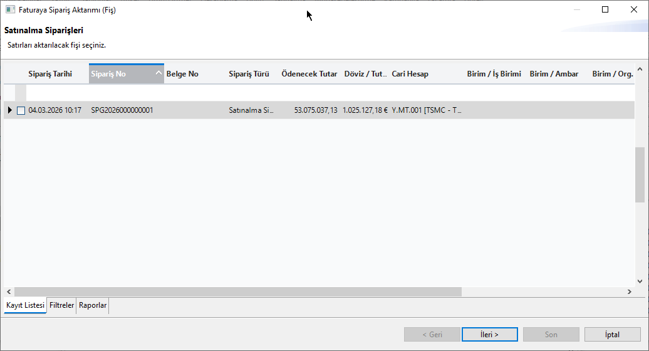
Task: Maximize the Faturaya Sipariş Aktarımı window
Action: coord(605,9)
